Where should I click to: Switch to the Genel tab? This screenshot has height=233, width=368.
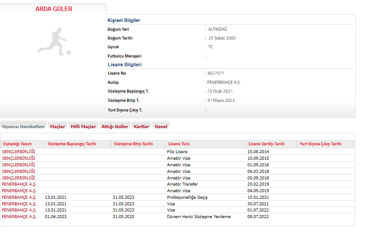tap(161, 126)
